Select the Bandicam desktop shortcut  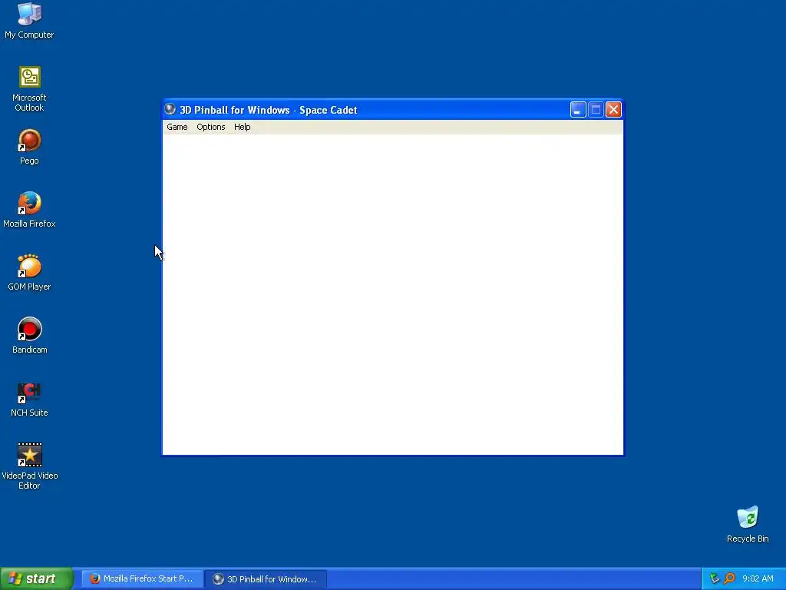coord(29,335)
